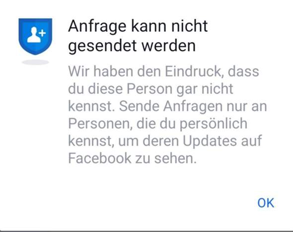Image resolution: width=293 pixels, height=232 pixels.
Task: Select the word "persönlich" in the message
Action: pyautogui.click(x=214, y=123)
